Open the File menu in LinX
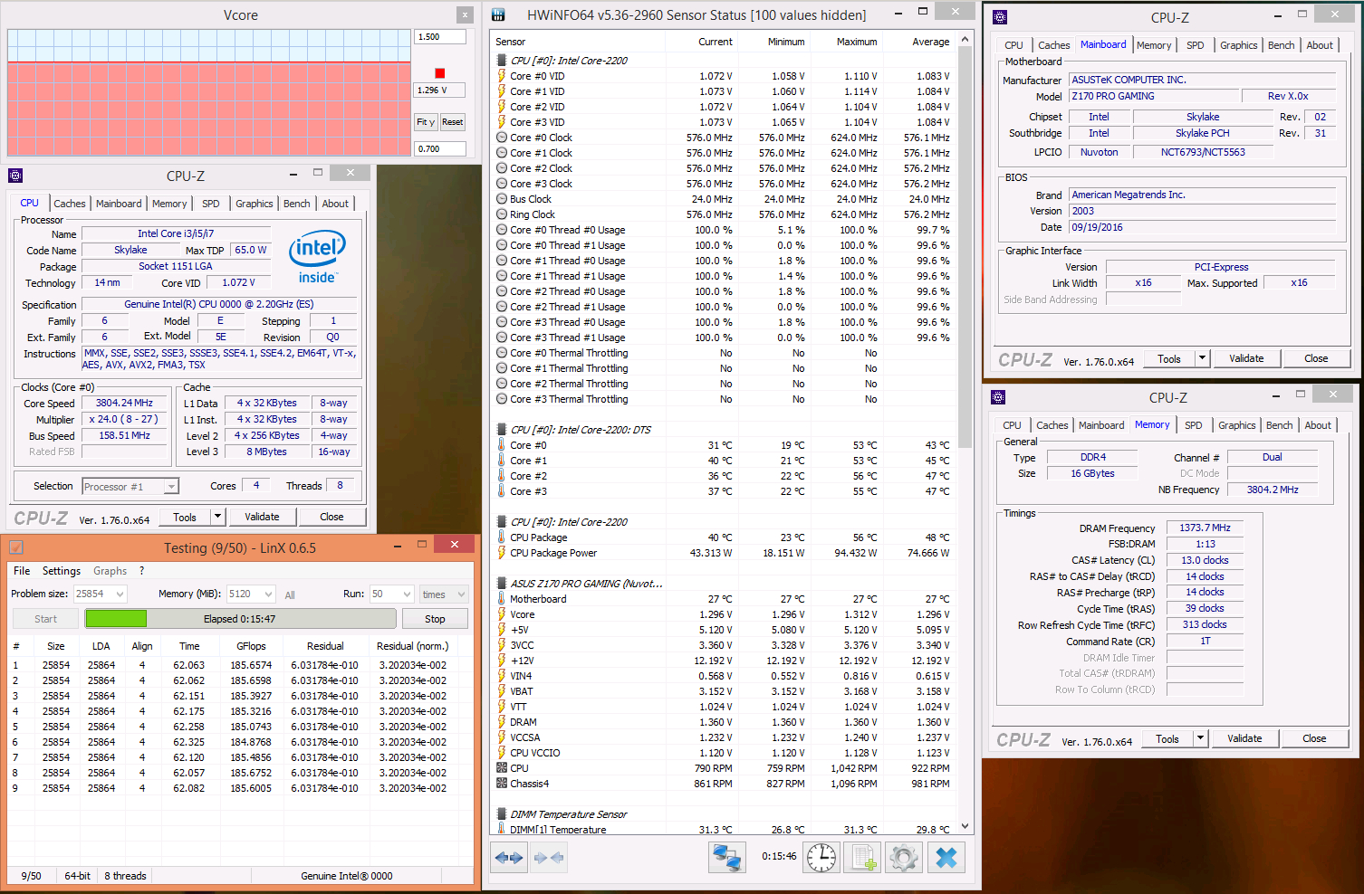The height and width of the screenshot is (894, 1364). pyautogui.click(x=22, y=571)
